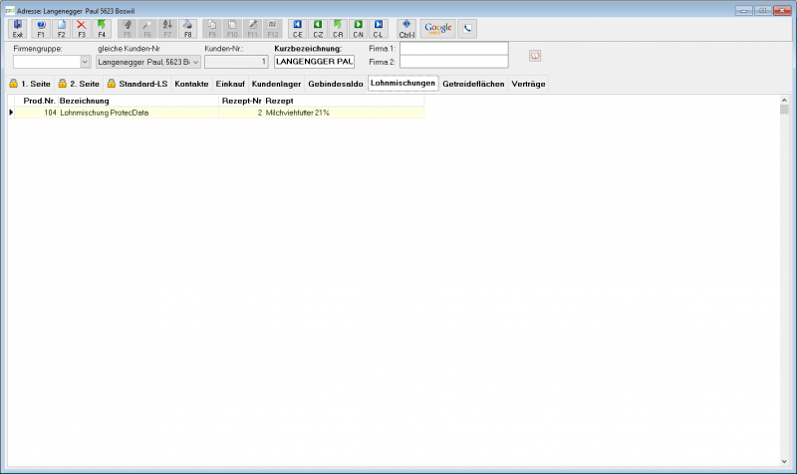Jump to first record with C-E

click(x=297, y=29)
